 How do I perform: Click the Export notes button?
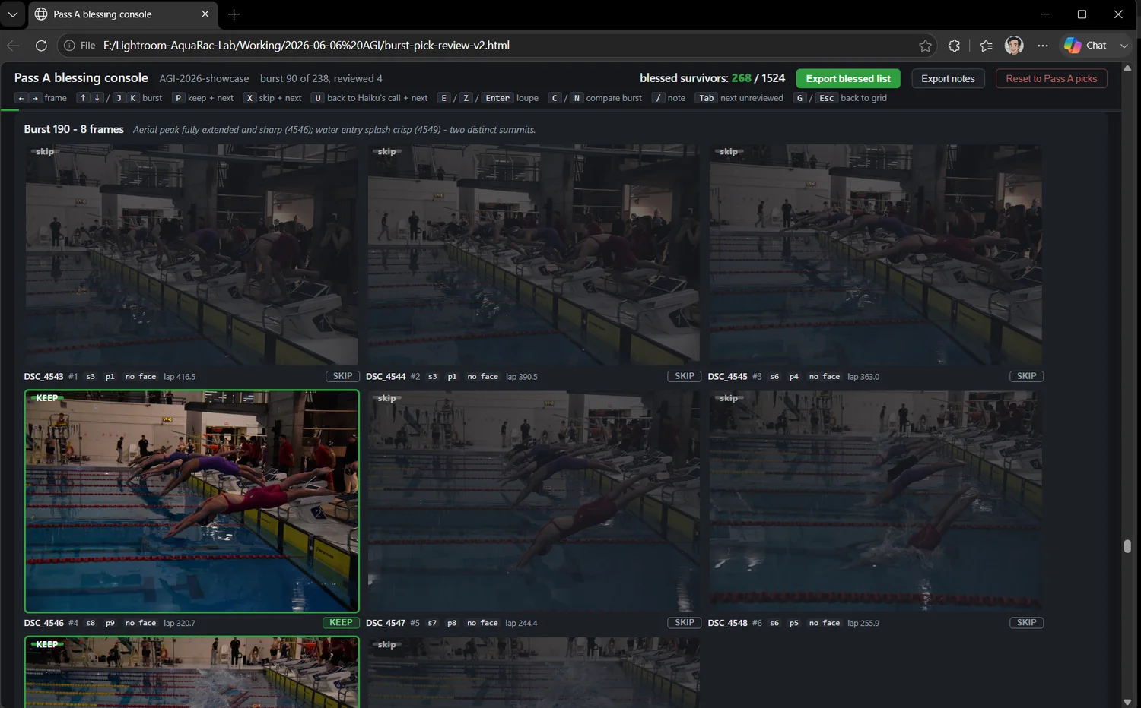coord(948,78)
